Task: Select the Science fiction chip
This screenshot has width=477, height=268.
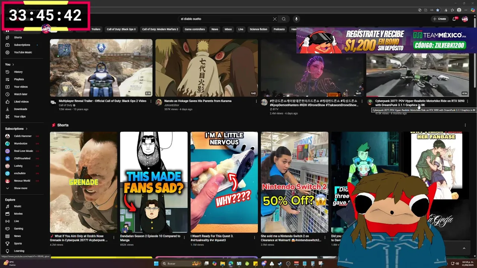Action: click(258, 29)
